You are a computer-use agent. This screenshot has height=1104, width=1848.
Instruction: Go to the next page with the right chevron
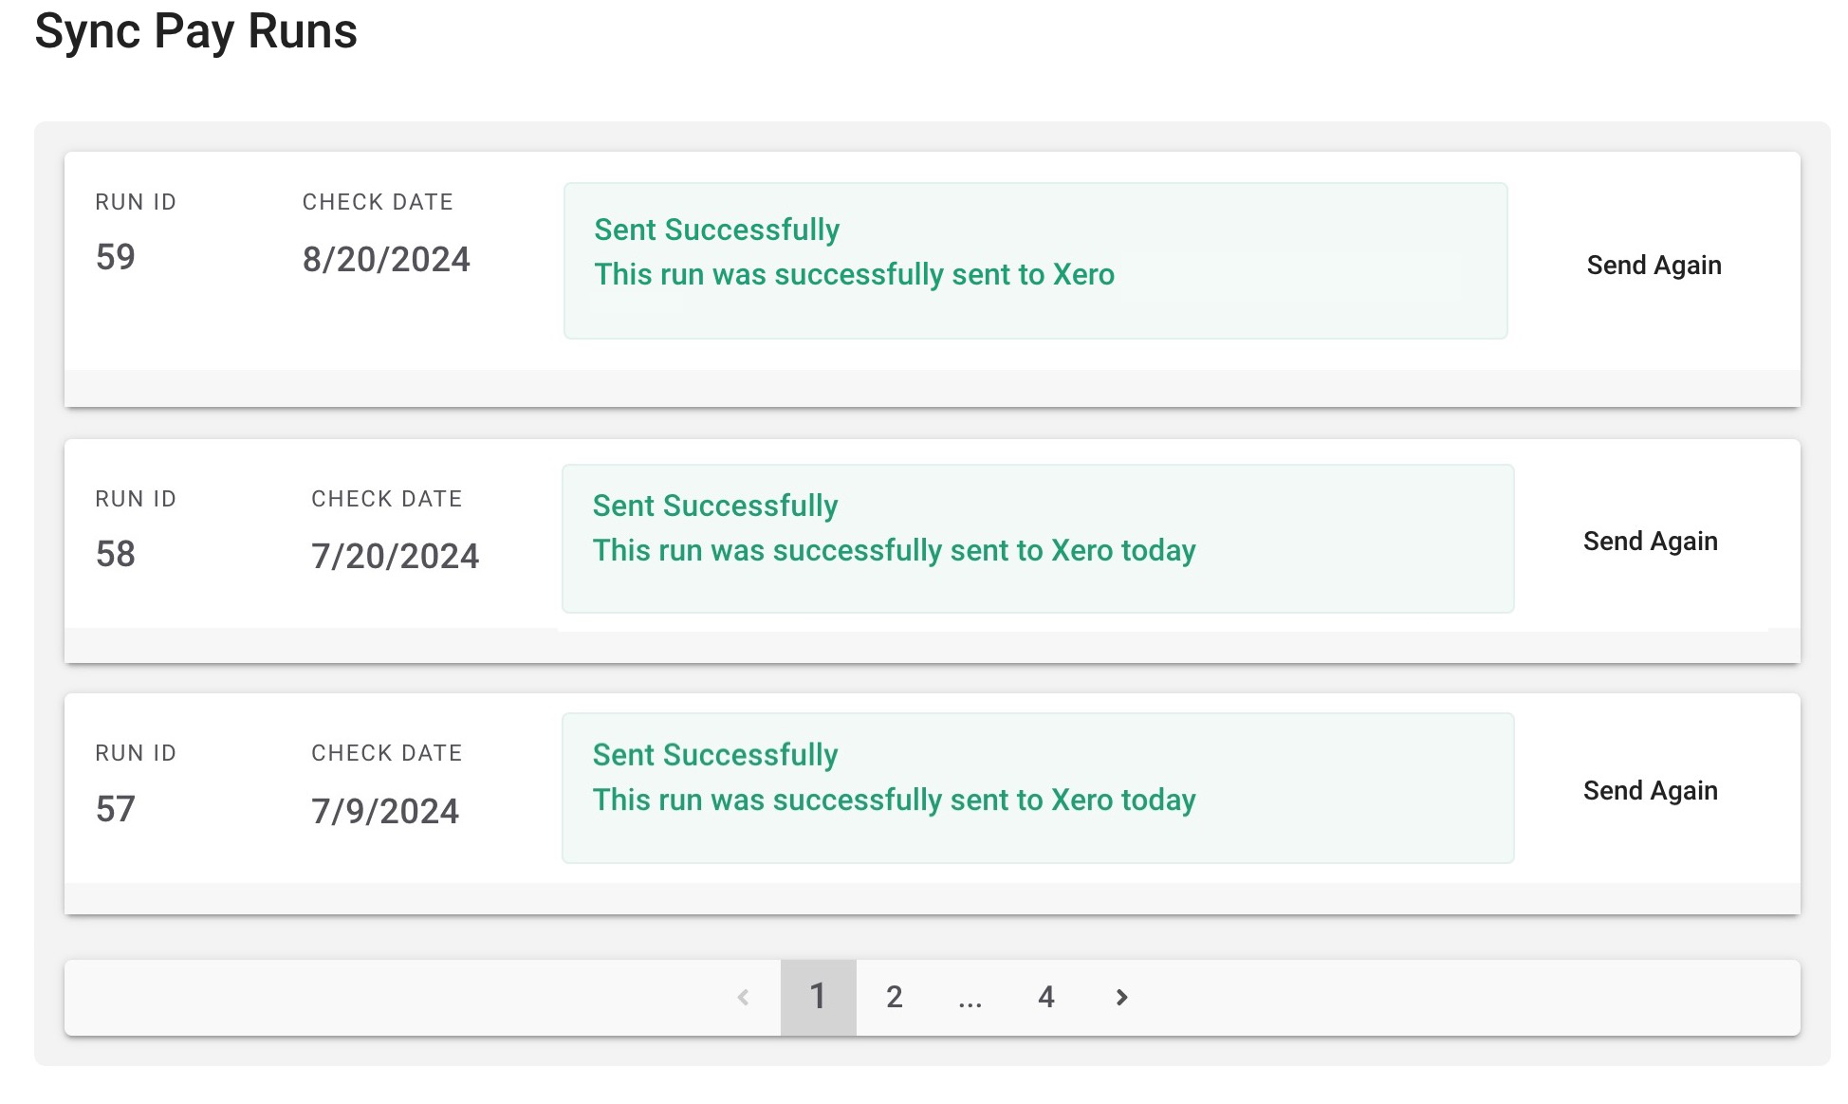coord(1121,997)
